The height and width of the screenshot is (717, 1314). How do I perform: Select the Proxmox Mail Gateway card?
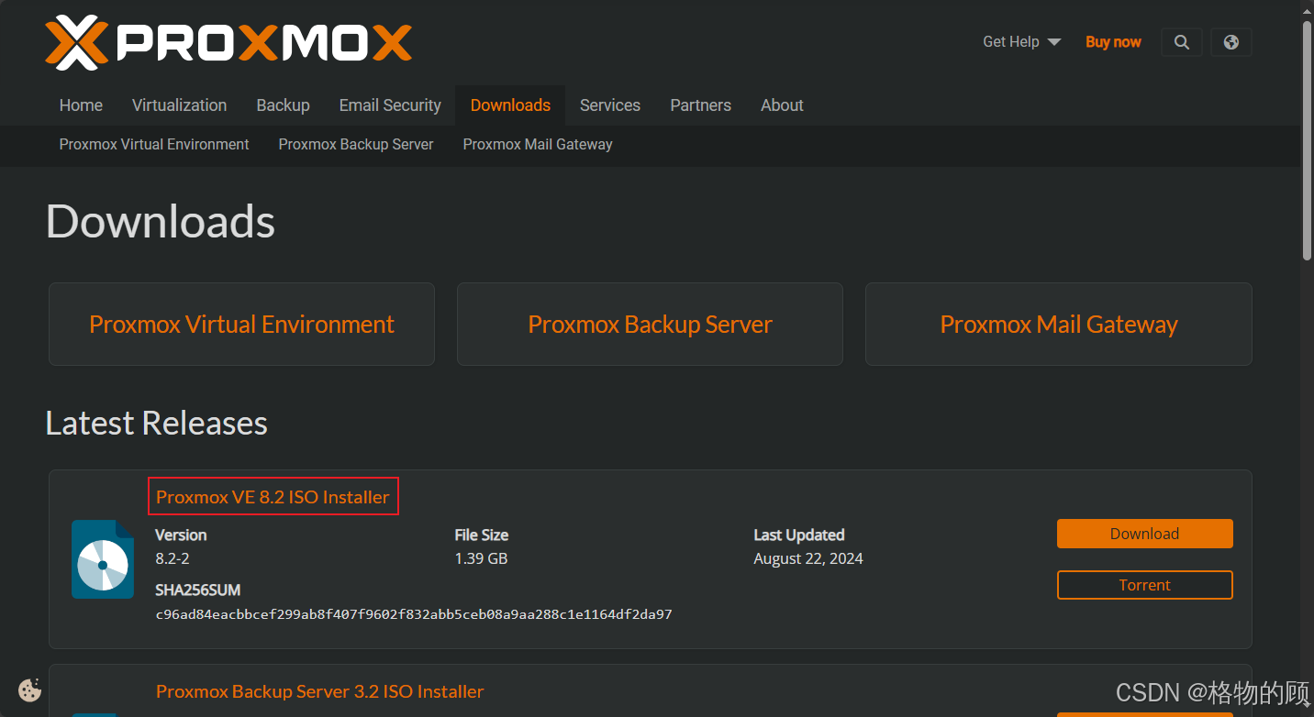[x=1058, y=325]
